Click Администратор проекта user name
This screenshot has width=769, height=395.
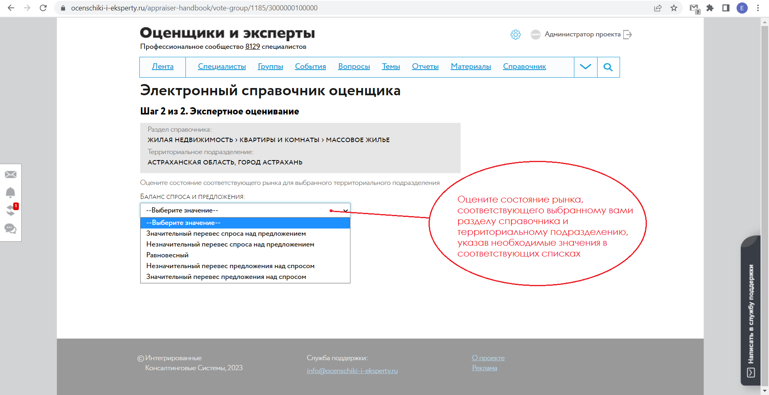(583, 34)
